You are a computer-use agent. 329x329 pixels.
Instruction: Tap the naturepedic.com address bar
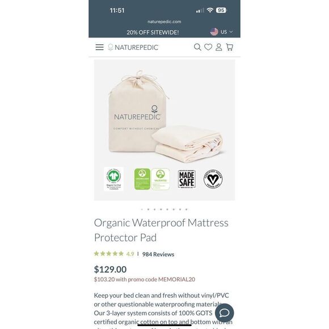(x=164, y=22)
